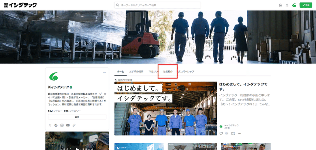
Task: Click the magnifier search icon
Action: pyautogui.click(x=118, y=5)
